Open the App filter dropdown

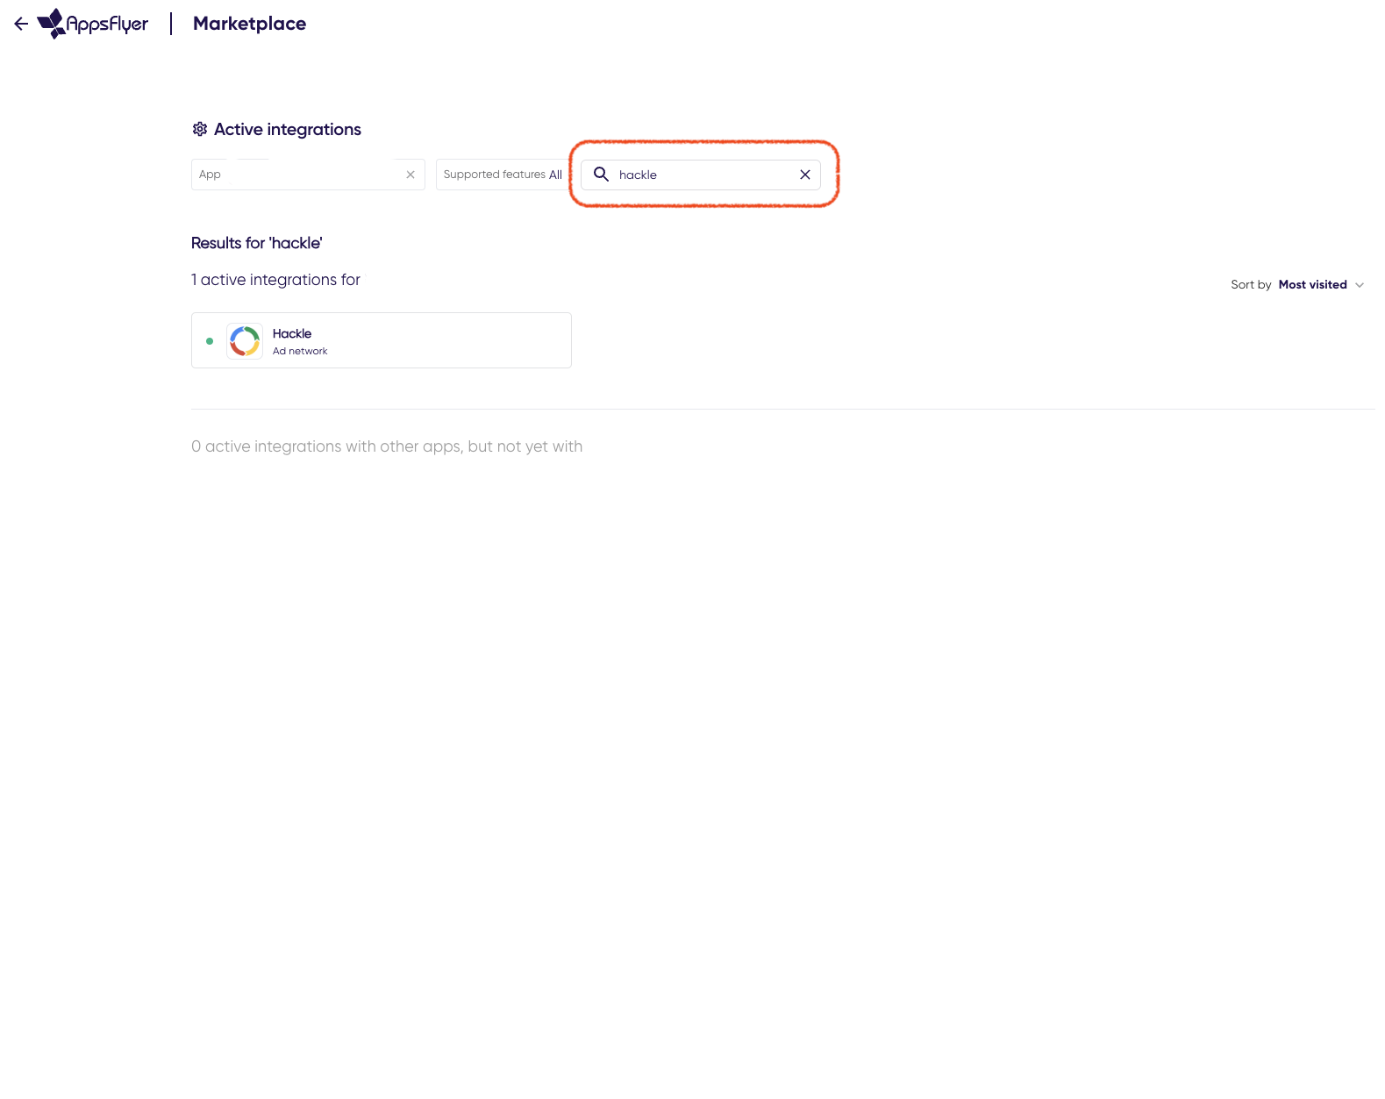click(x=308, y=175)
